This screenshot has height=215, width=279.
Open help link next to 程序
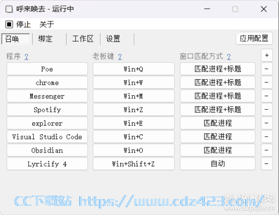26,57
